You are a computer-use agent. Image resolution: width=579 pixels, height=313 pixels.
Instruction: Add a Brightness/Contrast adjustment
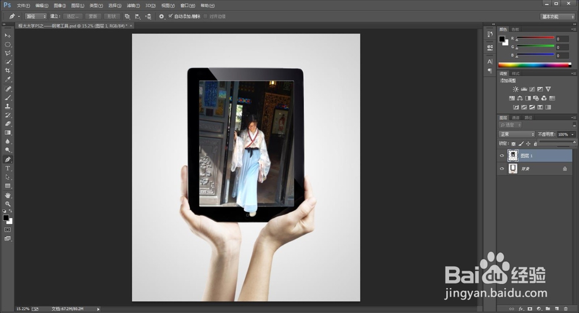point(515,89)
